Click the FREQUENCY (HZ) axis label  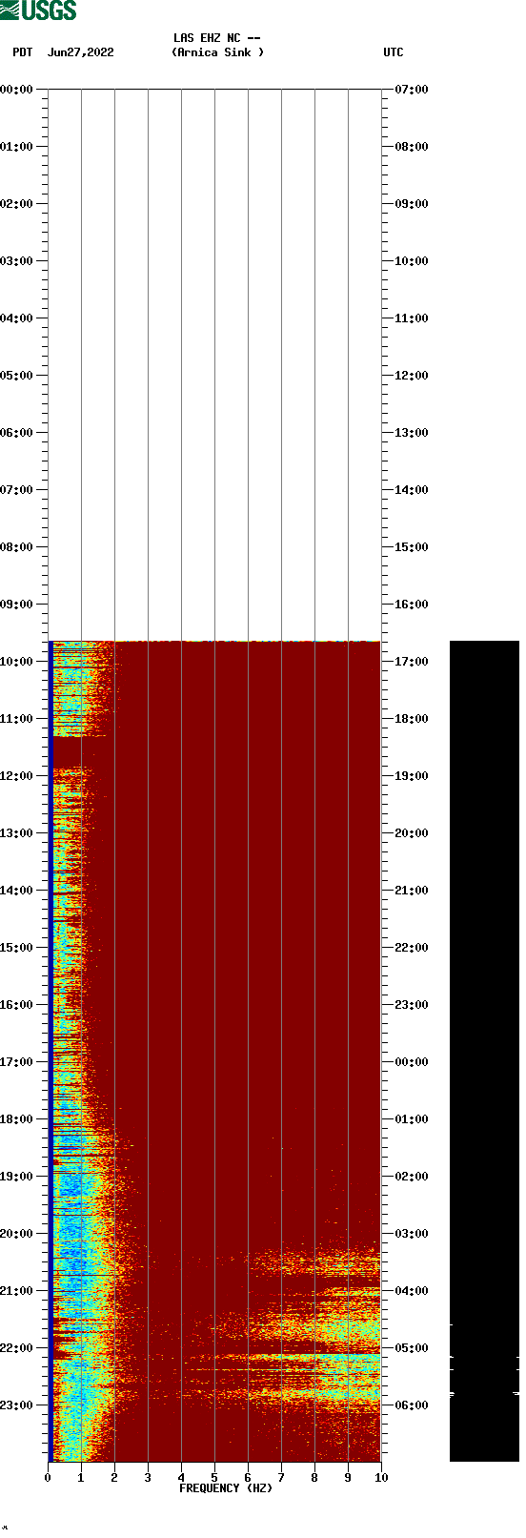pyautogui.click(x=226, y=1488)
